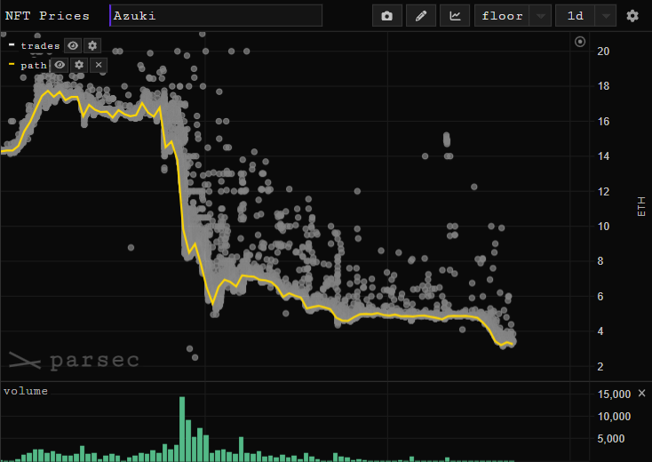Click the trades legend label
The width and height of the screenshot is (652, 462).
click(x=40, y=45)
